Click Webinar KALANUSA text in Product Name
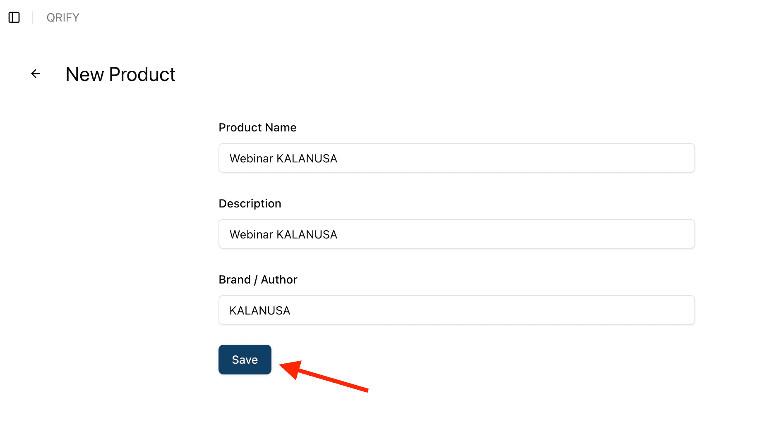 click(x=283, y=159)
